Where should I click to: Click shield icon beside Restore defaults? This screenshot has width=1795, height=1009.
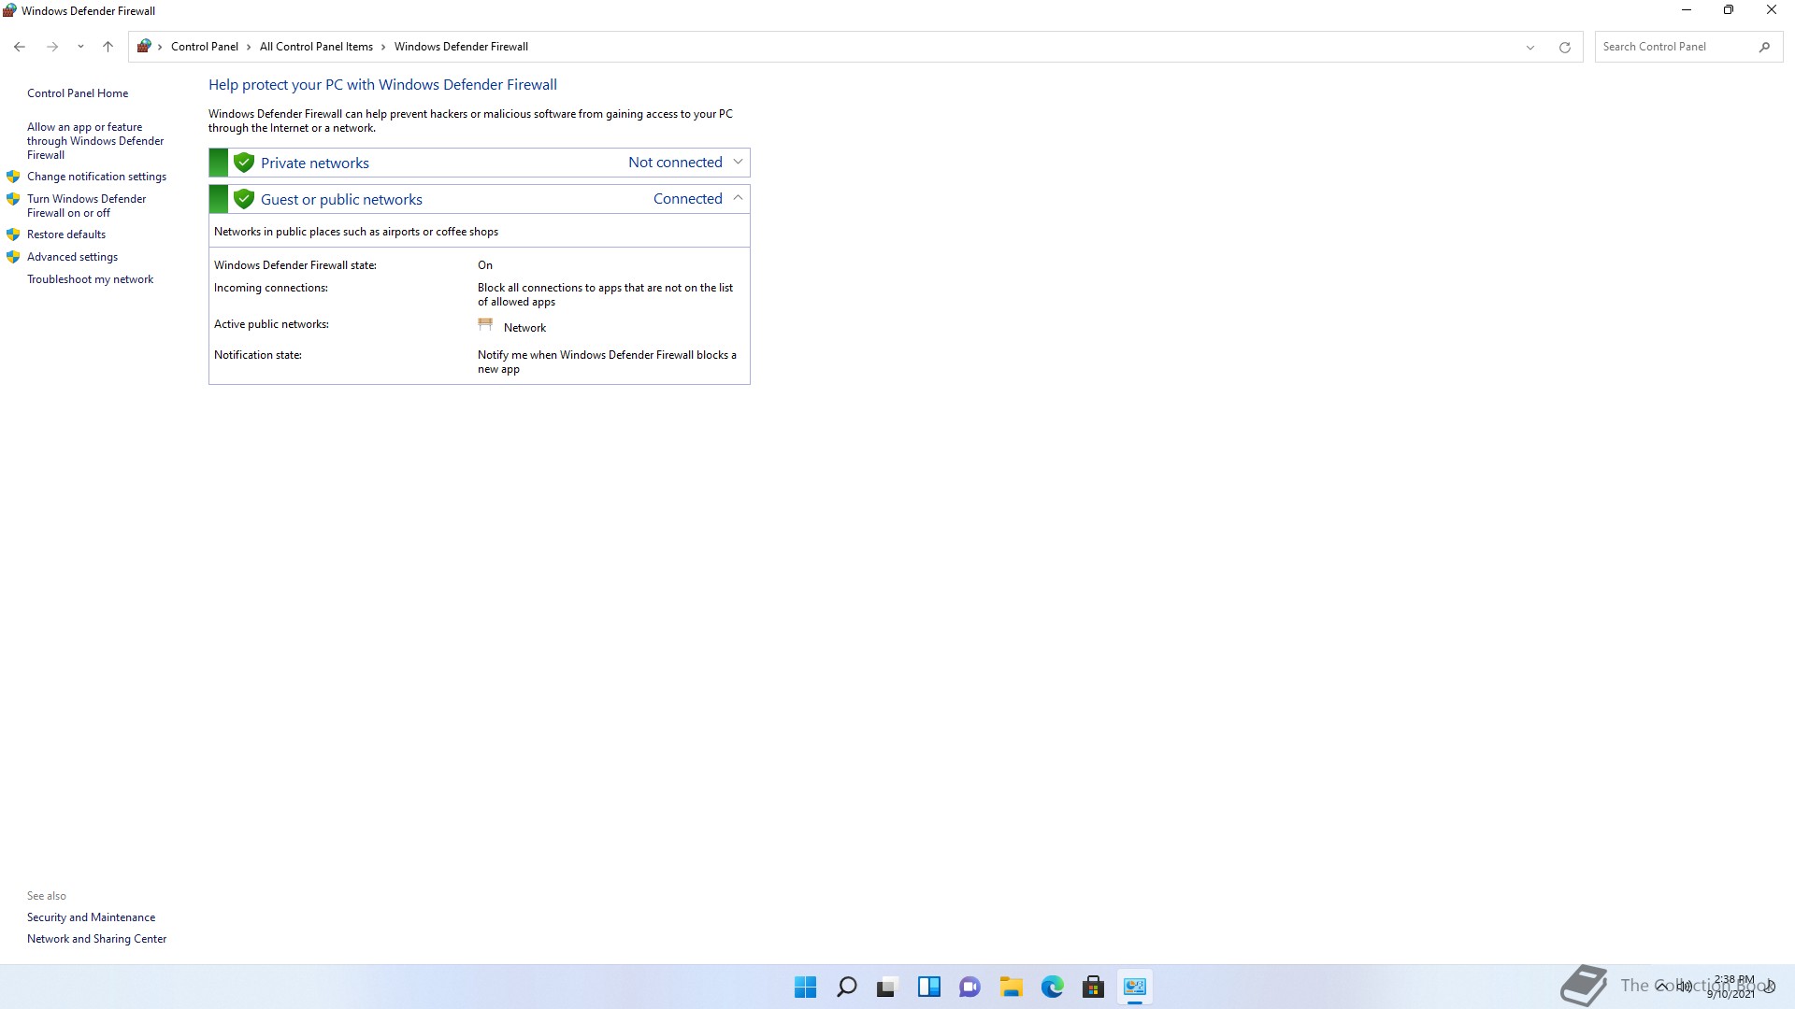pos(13,234)
